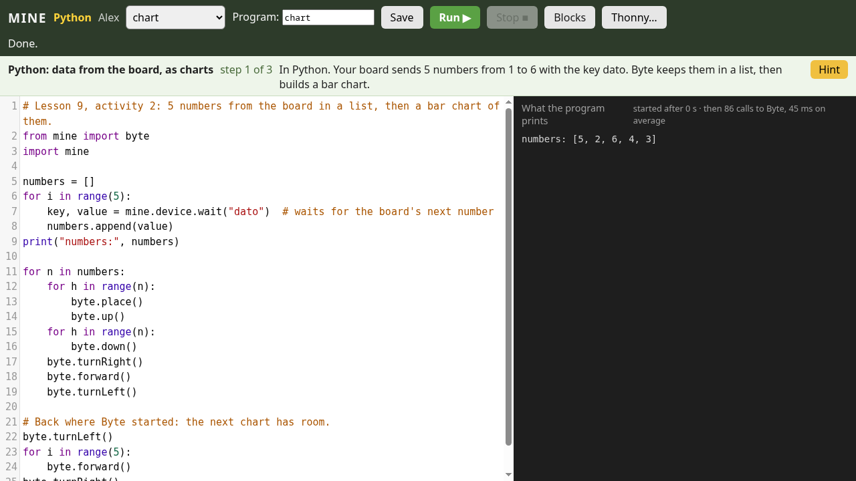The height and width of the screenshot is (481, 856).
Task: Click the line 'numbers.append(value)'
Action: [x=110, y=226]
